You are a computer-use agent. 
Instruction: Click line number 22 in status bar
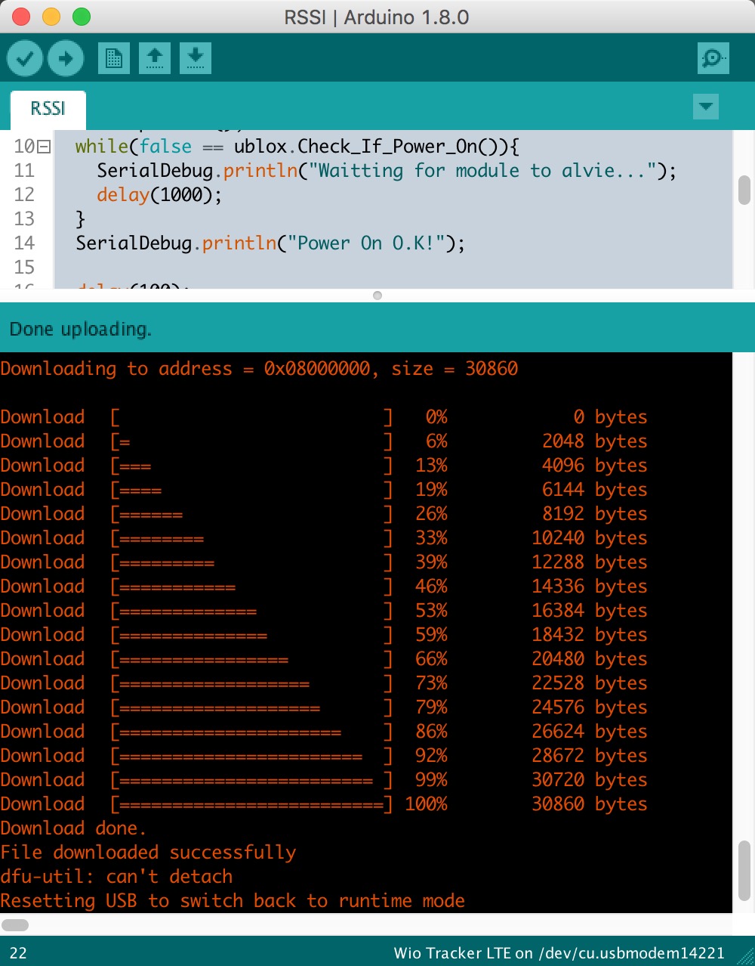tap(18, 953)
